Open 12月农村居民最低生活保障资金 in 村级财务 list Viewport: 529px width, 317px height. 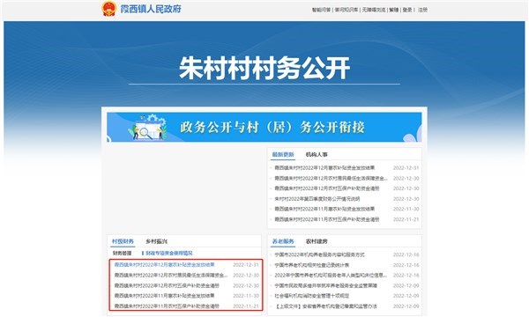171,276
